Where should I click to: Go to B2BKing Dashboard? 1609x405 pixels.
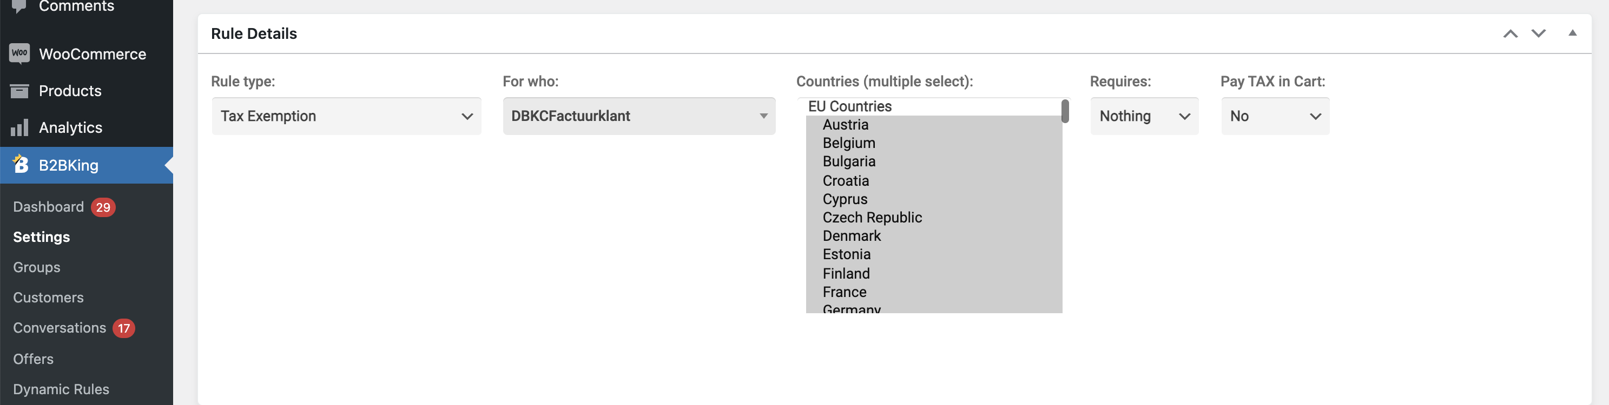click(49, 207)
